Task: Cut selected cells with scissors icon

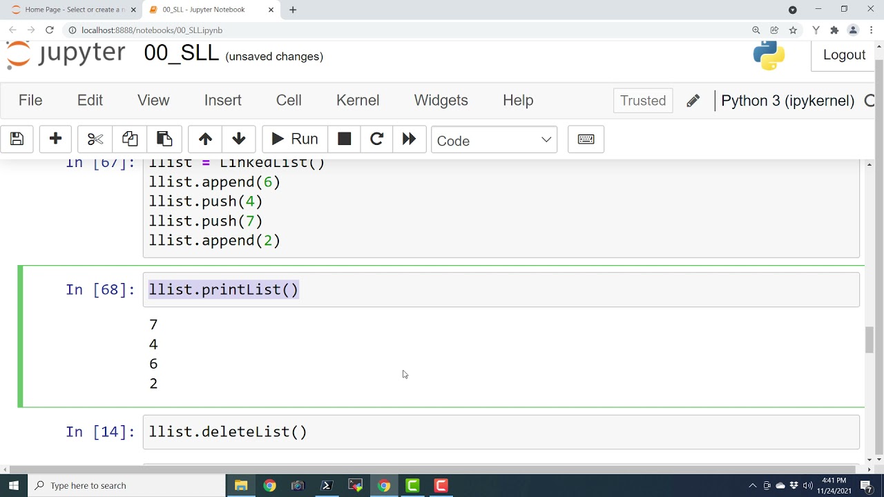Action: [x=95, y=139]
